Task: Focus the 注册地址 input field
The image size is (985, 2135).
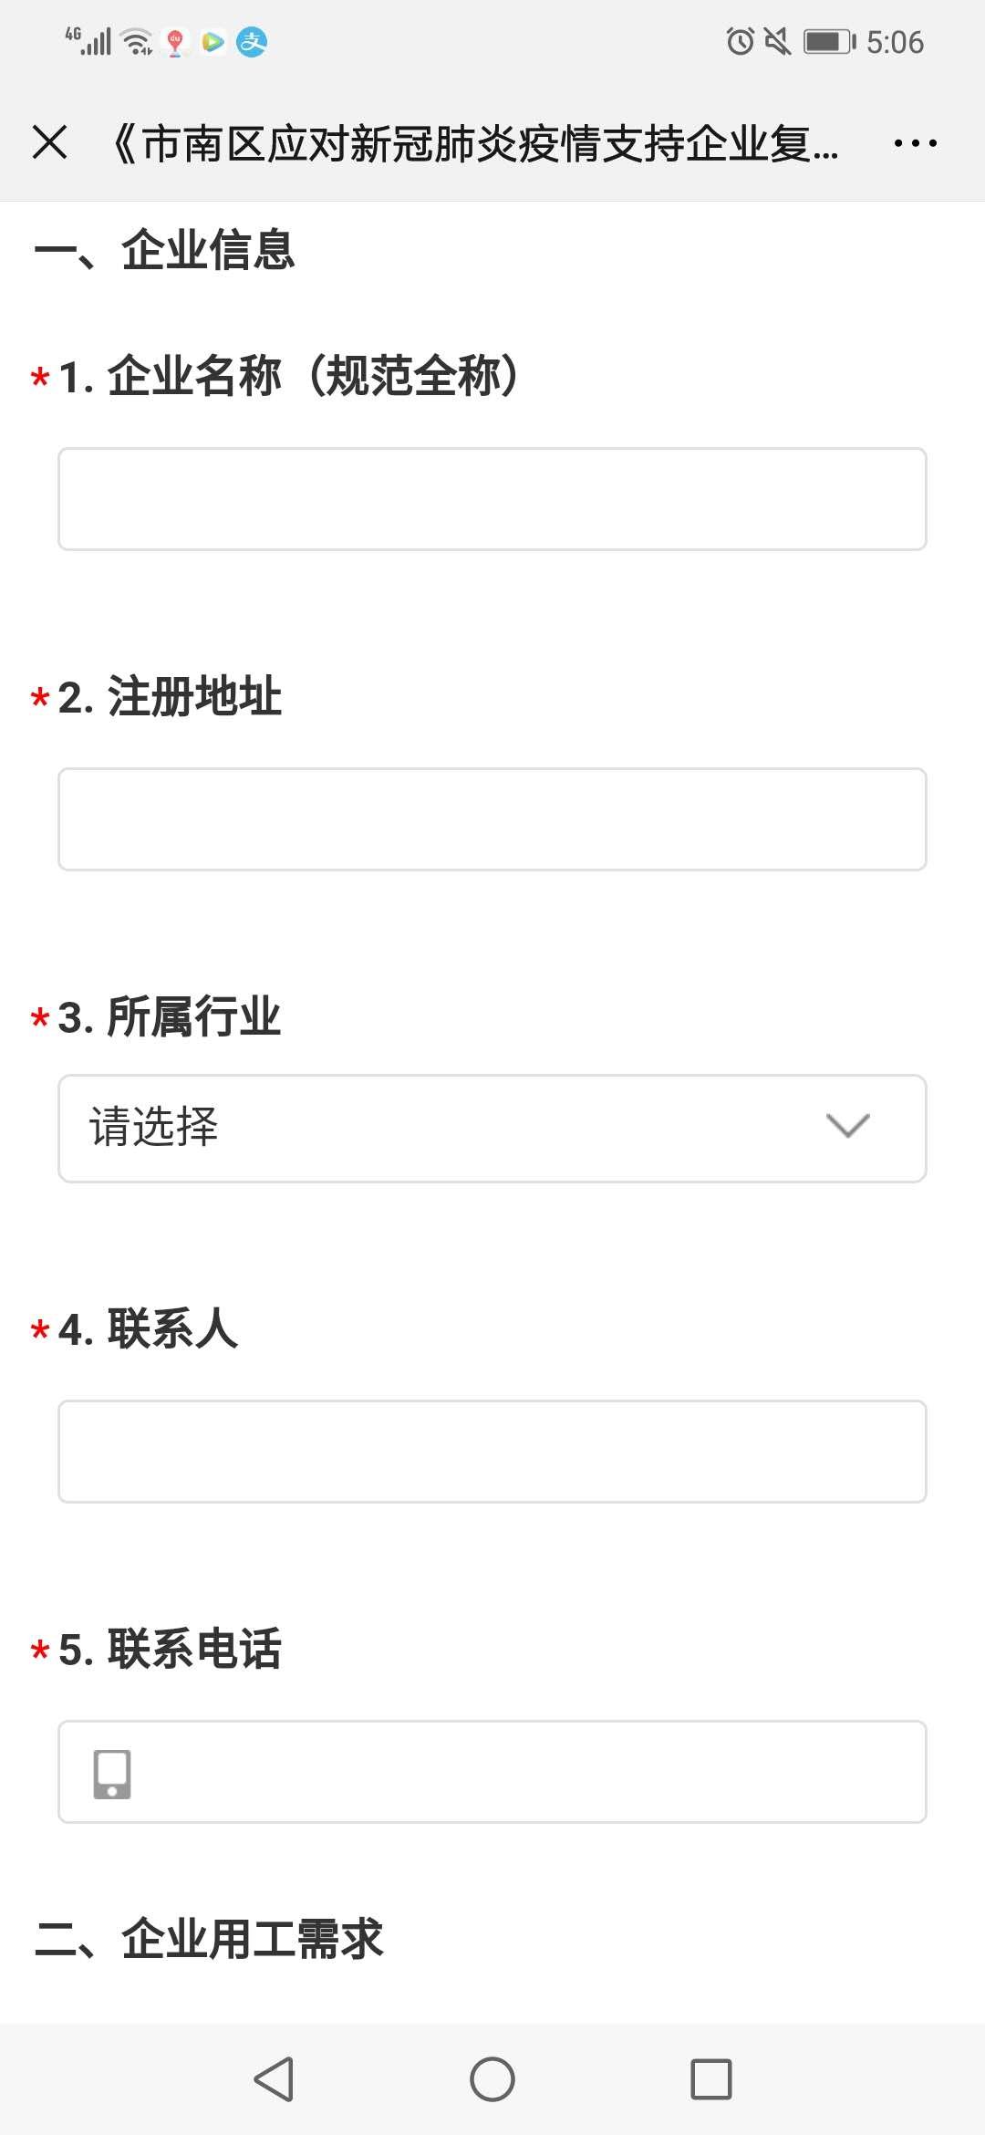Action: 493,819
